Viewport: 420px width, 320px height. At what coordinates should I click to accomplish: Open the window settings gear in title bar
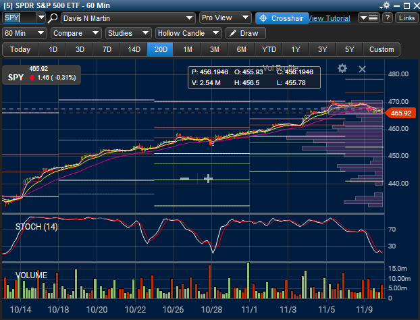pos(386,5)
